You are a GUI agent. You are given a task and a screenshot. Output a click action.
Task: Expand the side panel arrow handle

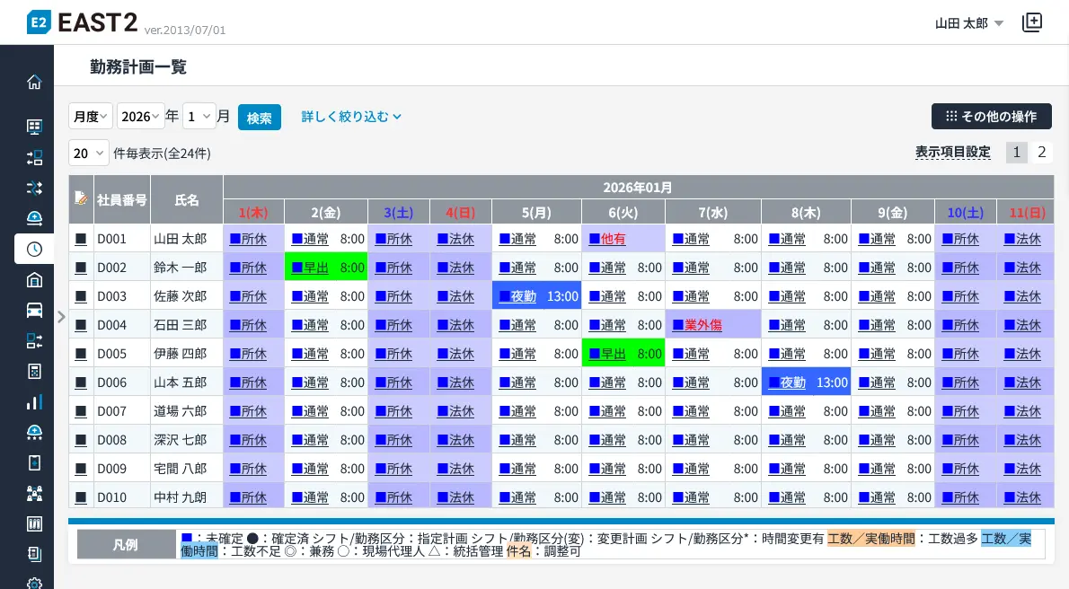click(61, 316)
